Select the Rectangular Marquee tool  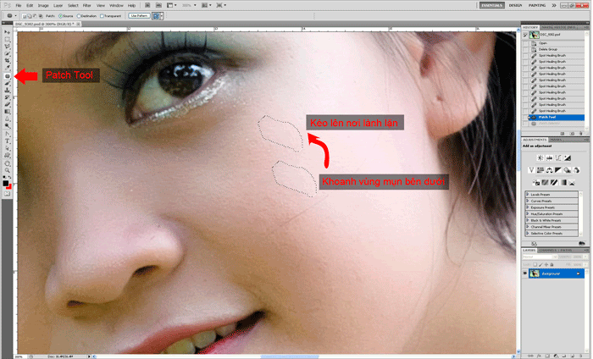[x=7, y=40]
